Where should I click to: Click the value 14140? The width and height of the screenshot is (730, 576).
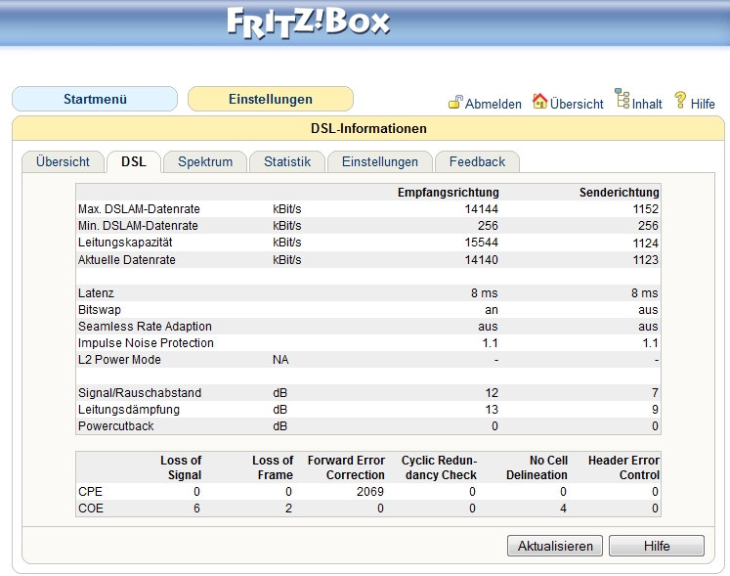click(482, 260)
